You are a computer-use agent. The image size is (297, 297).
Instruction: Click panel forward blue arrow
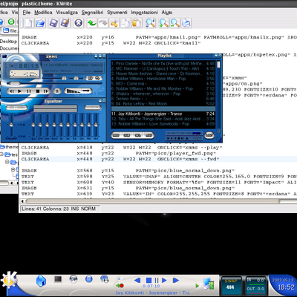click(176, 280)
